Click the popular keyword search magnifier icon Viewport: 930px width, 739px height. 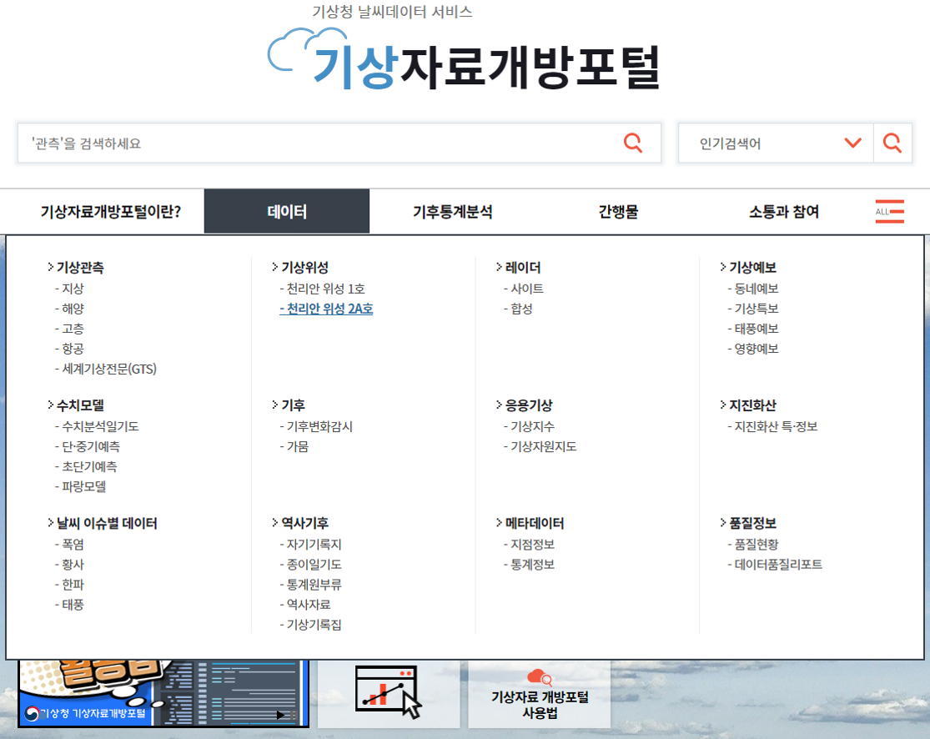click(892, 143)
